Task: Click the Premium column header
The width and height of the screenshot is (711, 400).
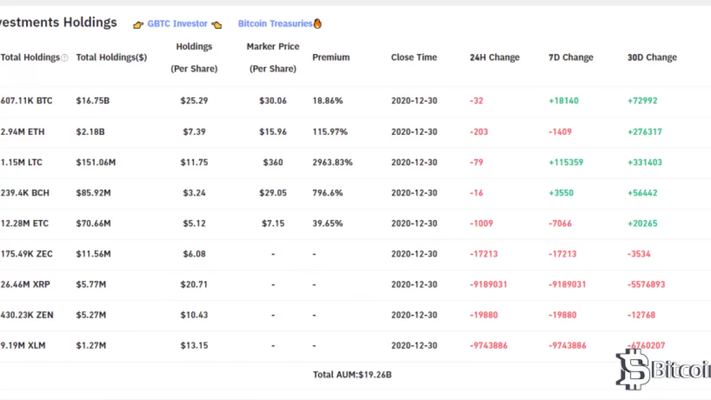Action: click(331, 57)
